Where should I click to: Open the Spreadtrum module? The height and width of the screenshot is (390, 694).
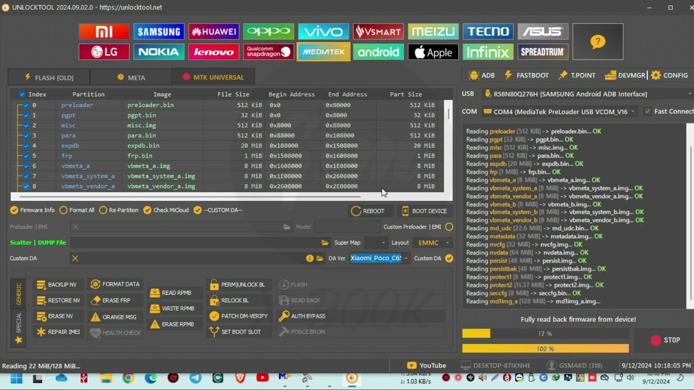543,52
